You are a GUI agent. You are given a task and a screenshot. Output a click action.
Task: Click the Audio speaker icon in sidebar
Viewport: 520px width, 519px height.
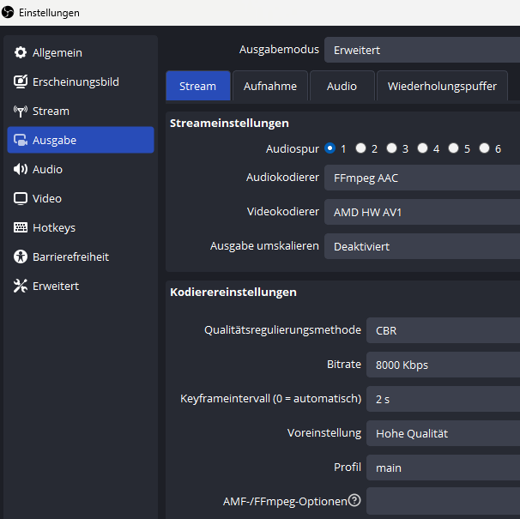point(21,169)
